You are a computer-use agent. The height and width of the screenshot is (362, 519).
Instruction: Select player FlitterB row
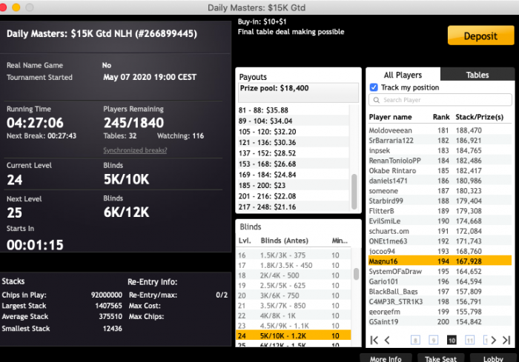point(440,211)
